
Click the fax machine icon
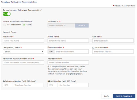[x=49, y=81]
